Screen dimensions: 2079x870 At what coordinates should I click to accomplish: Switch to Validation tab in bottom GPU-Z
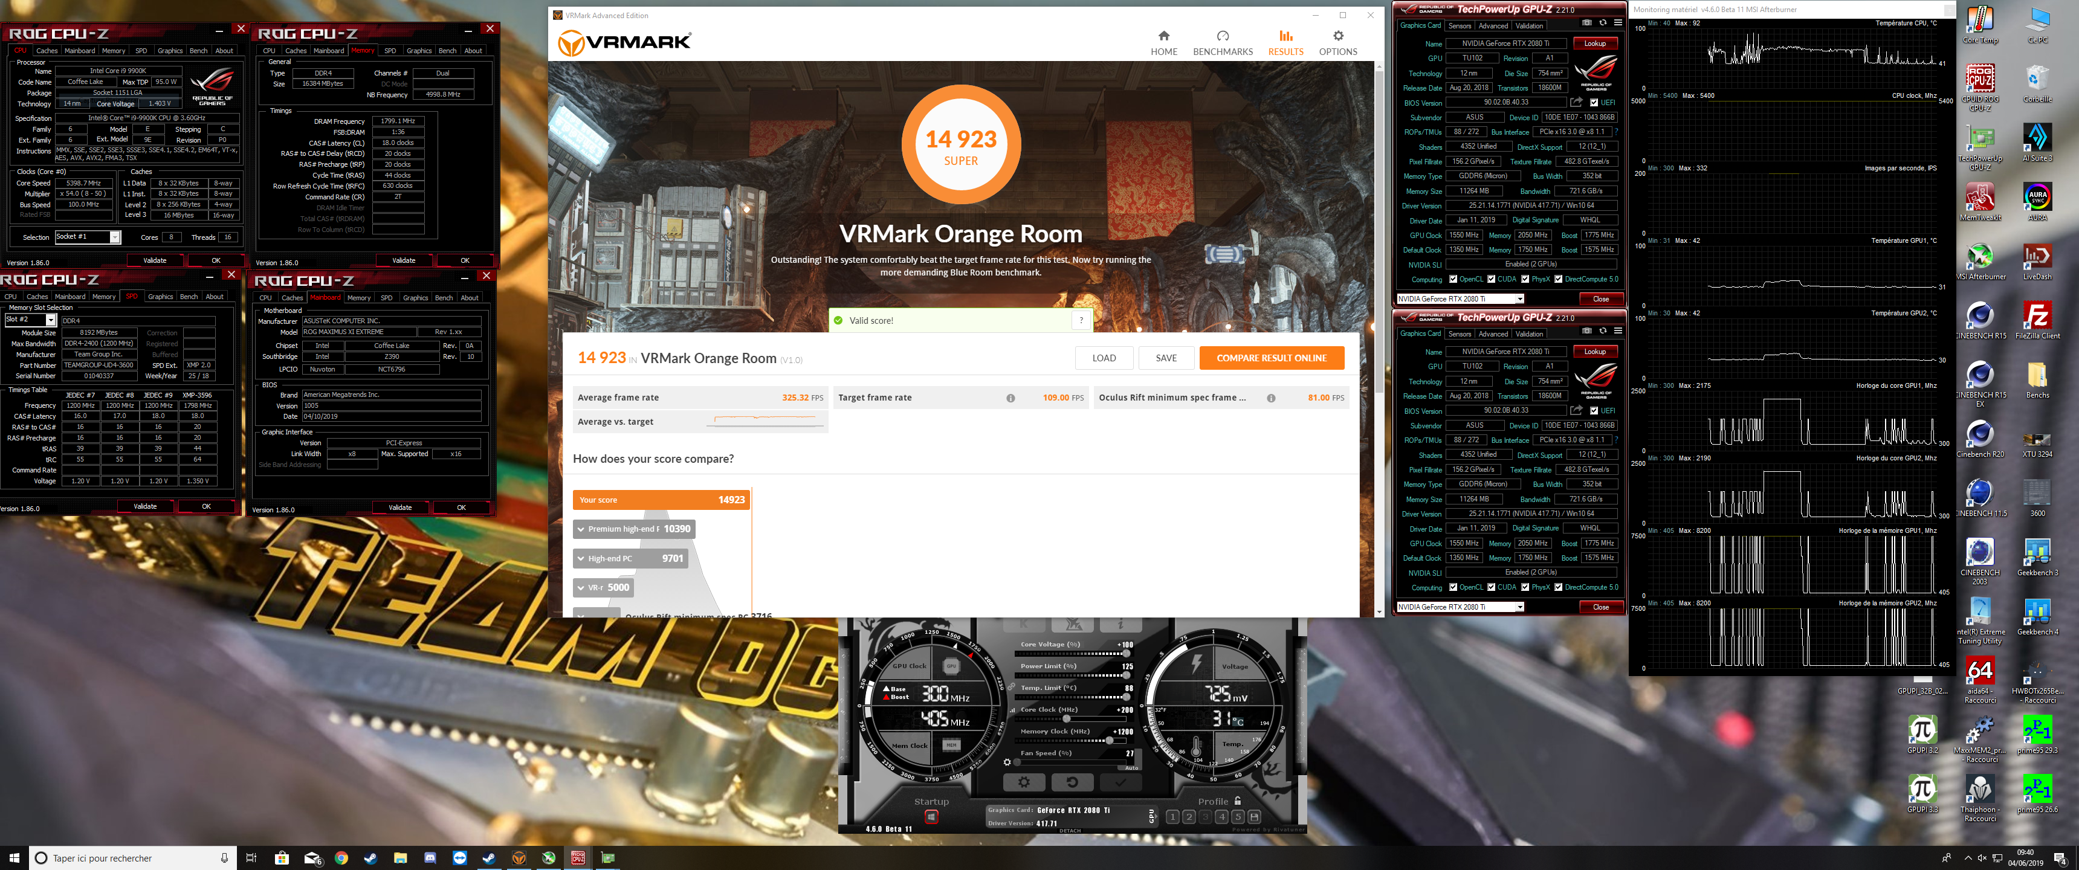point(1530,334)
